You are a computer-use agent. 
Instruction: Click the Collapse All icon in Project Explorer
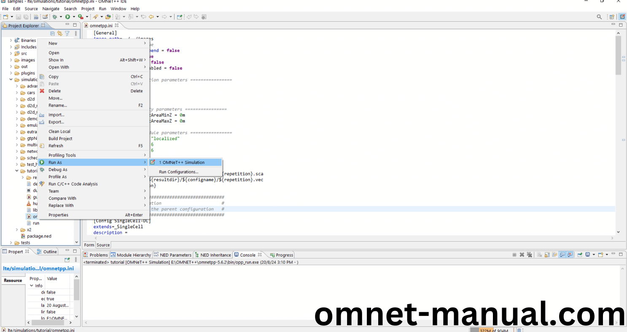pyautogui.click(x=53, y=34)
